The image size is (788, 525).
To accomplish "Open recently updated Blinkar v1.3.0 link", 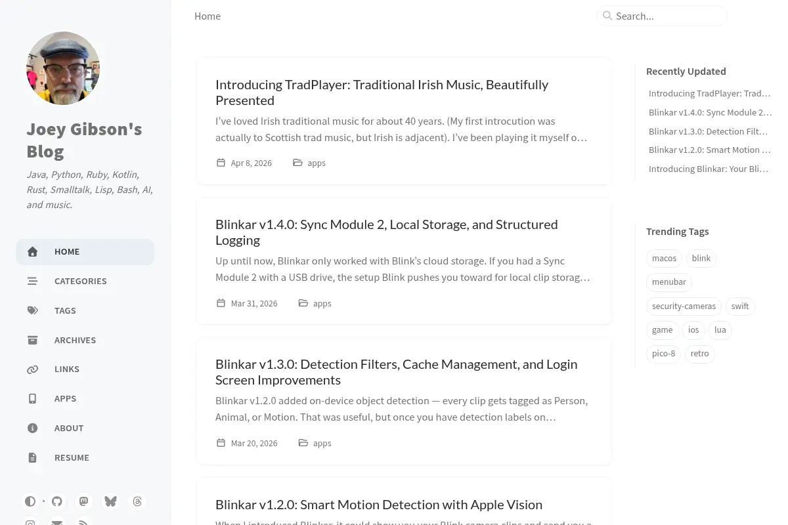I will tap(708, 132).
